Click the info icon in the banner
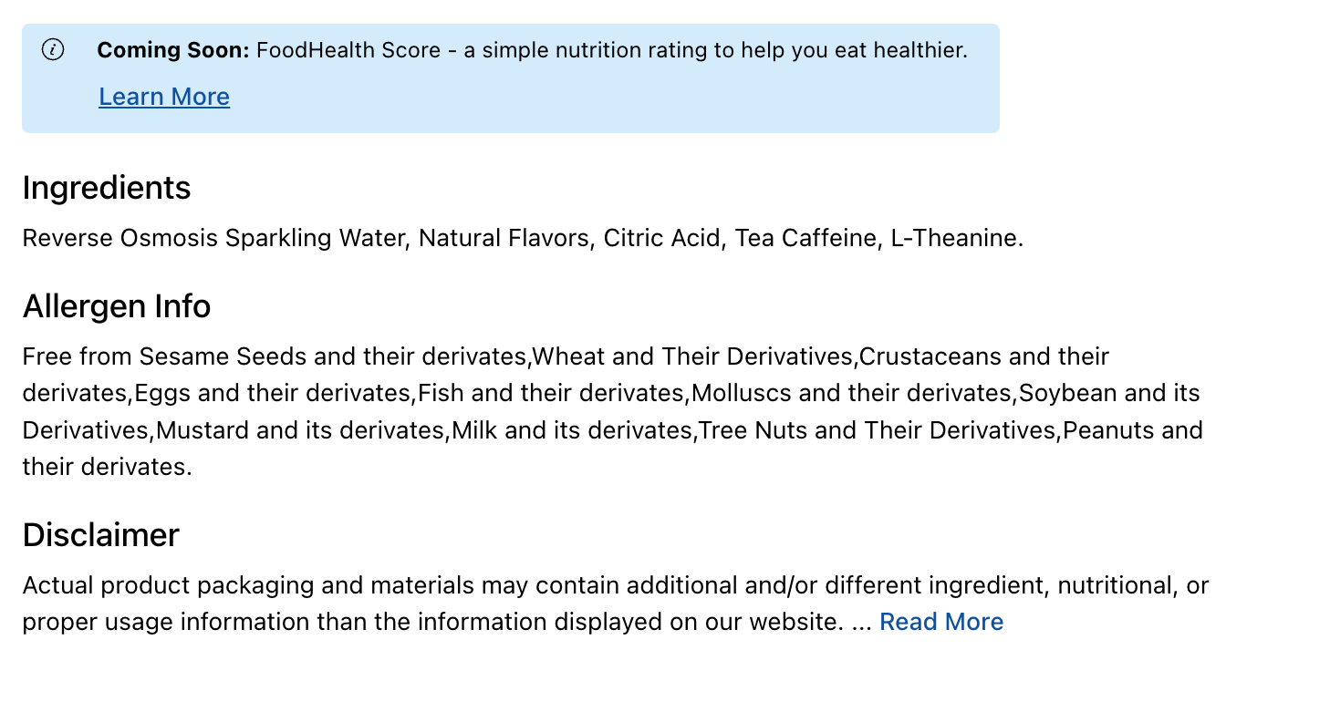The image size is (1330, 702). click(54, 50)
